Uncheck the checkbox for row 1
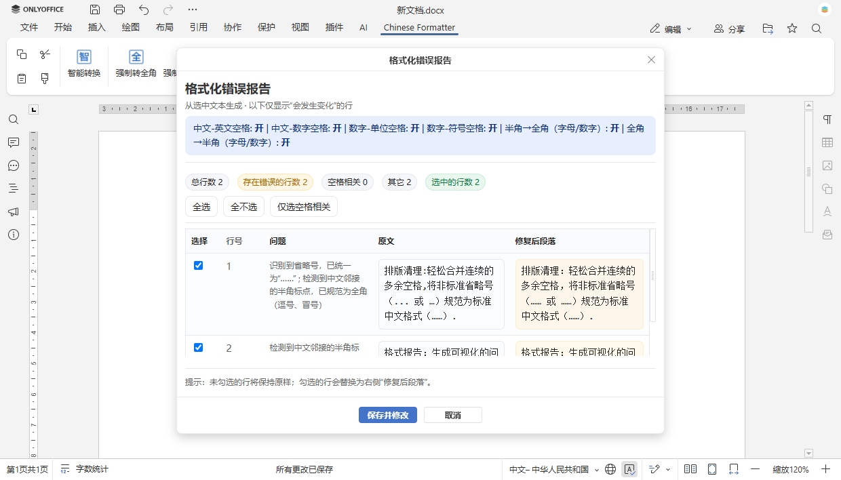Screen dimensions: 841x480 tap(199, 265)
